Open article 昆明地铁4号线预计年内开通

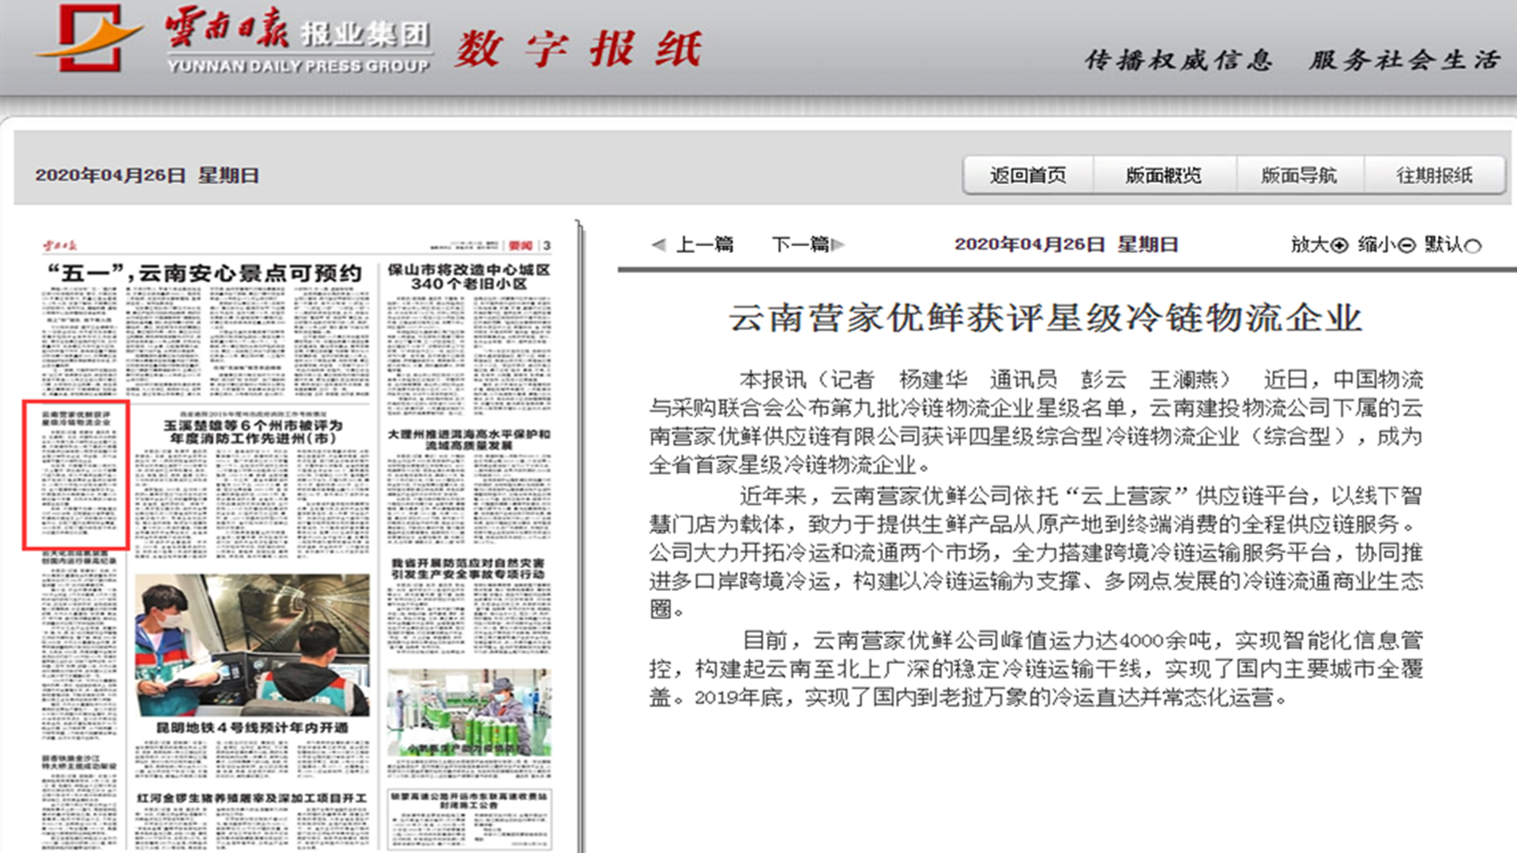click(252, 727)
